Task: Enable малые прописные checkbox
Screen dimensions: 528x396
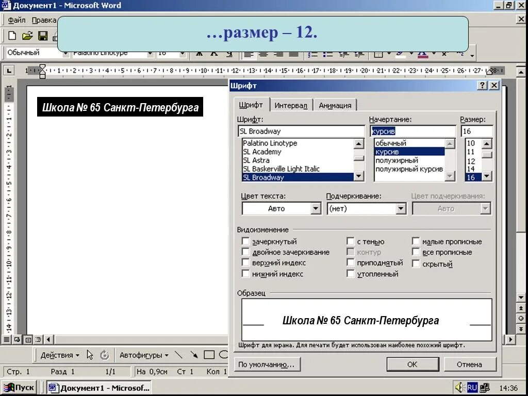Action: coord(416,241)
